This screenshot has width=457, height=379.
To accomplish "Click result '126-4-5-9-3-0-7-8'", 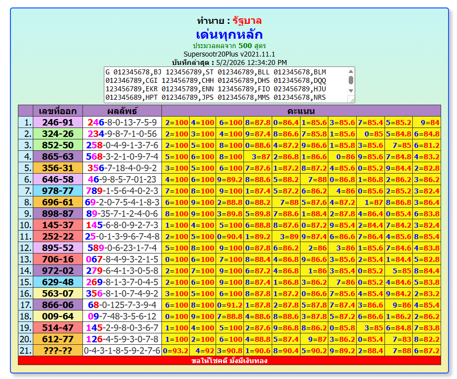I will coord(122,339).
